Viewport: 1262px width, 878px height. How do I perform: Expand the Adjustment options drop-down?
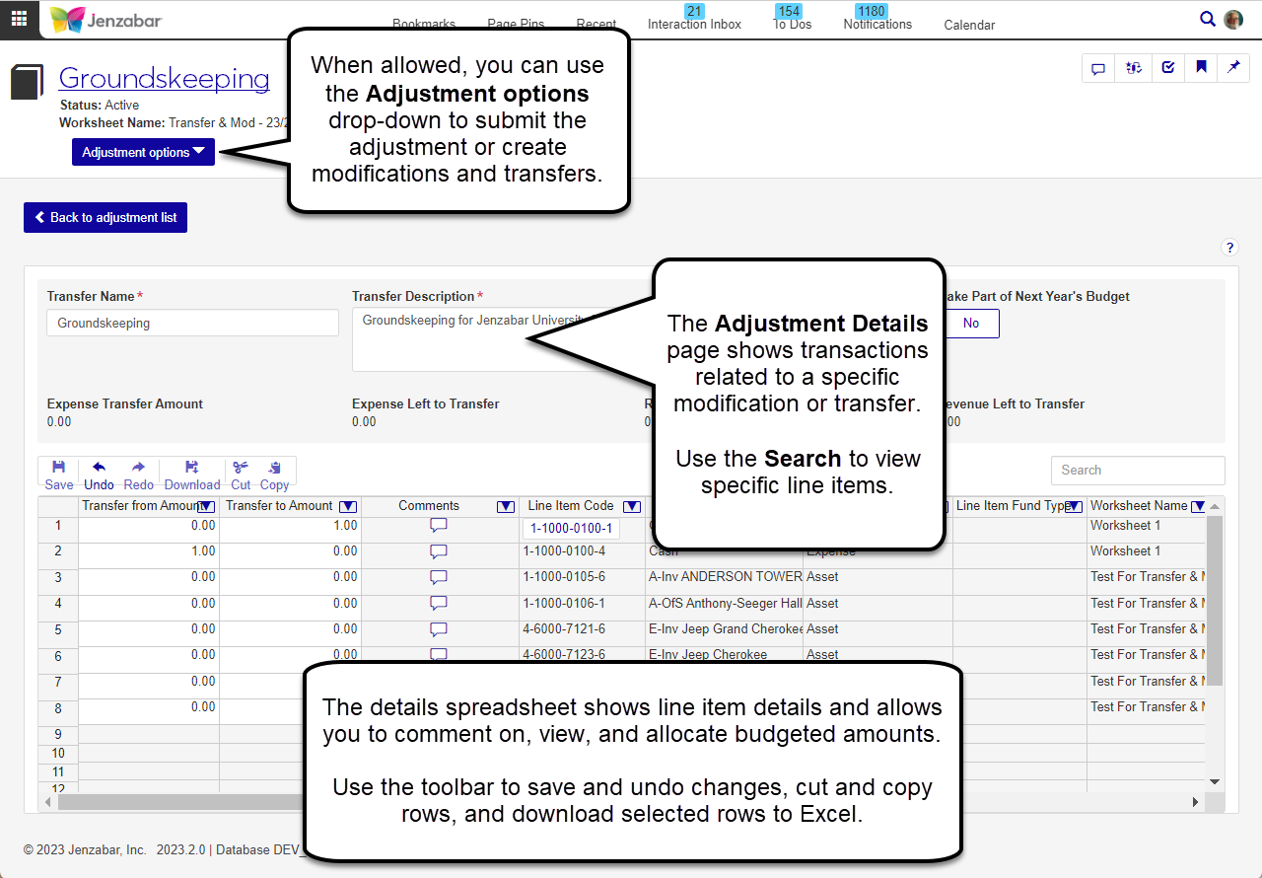(x=143, y=152)
